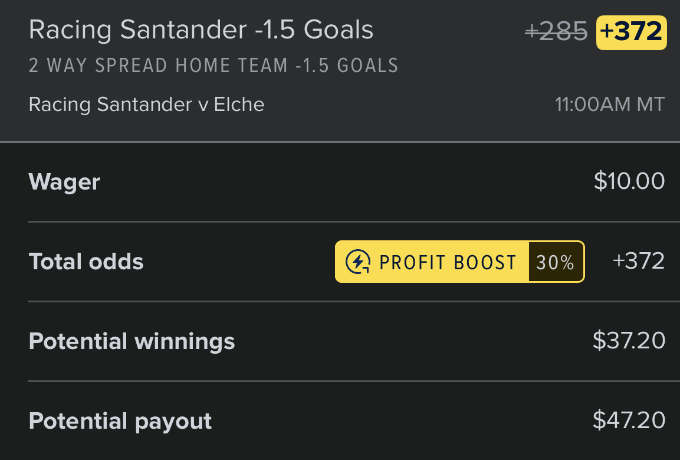
Task: Click the -1.5 Goals spread text in title
Action: pos(314,30)
